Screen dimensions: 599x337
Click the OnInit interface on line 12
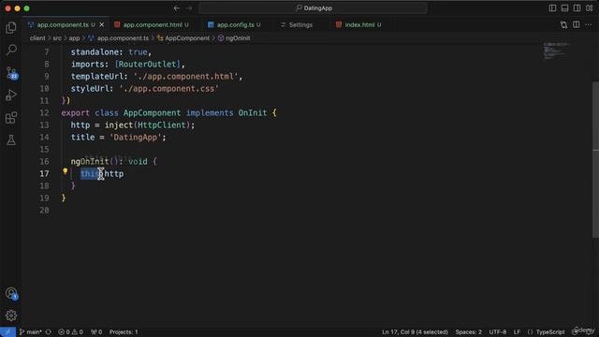point(253,112)
